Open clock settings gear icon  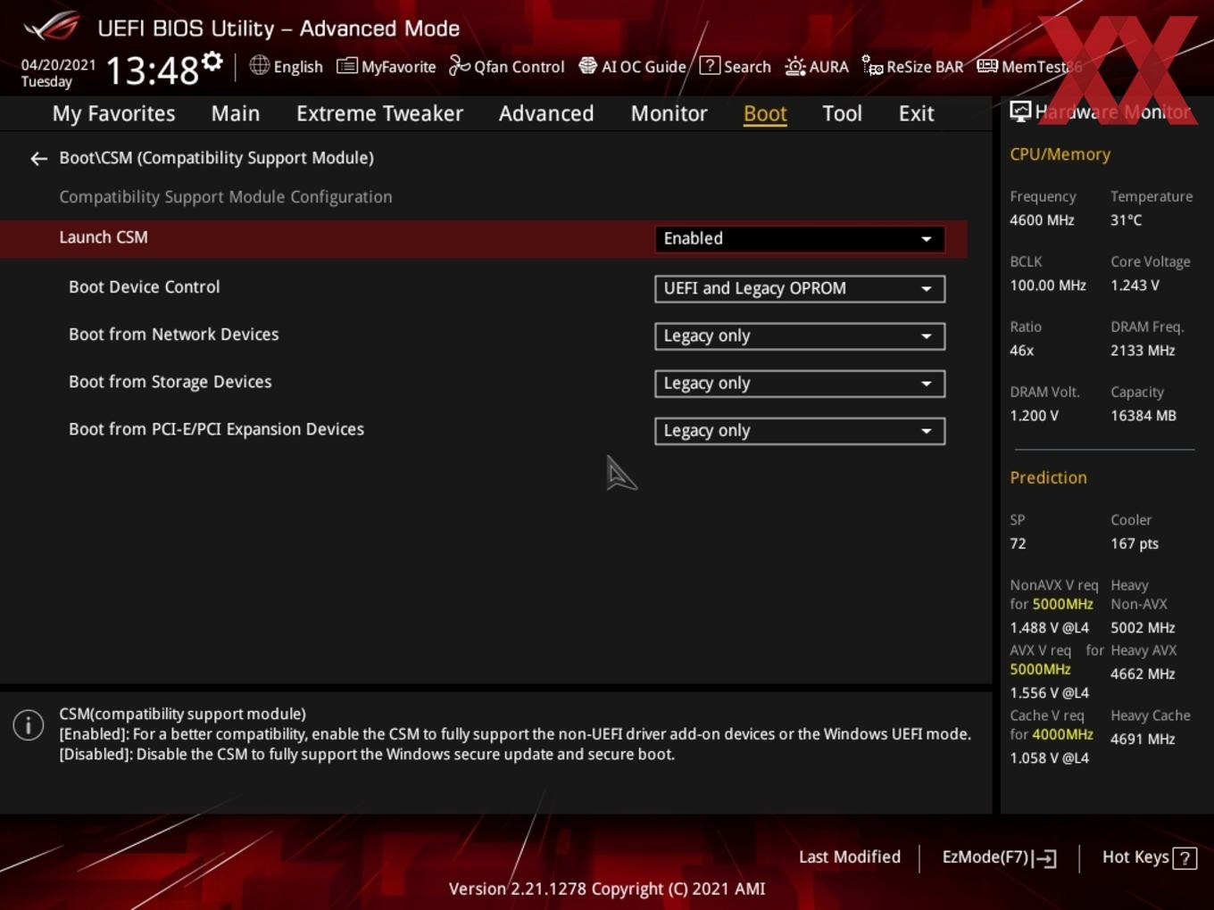click(x=212, y=61)
